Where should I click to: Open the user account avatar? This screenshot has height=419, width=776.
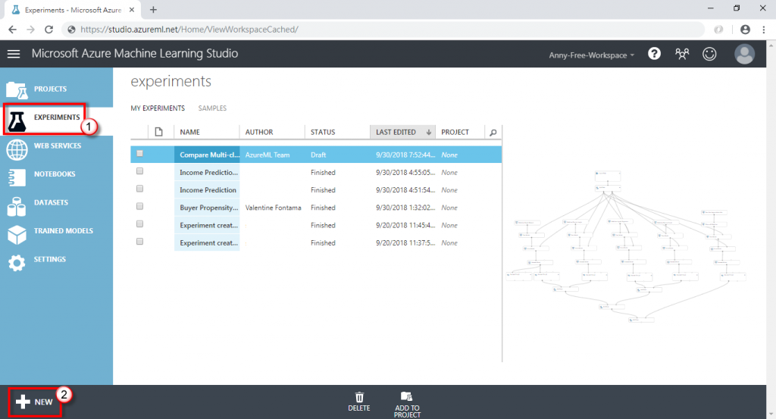(x=744, y=54)
